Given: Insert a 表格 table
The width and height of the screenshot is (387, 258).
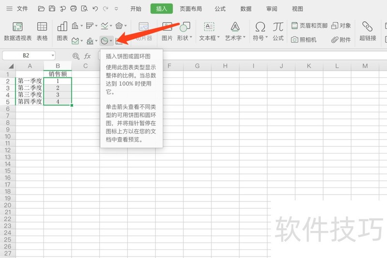Looking at the screenshot, I should click(x=42, y=31).
